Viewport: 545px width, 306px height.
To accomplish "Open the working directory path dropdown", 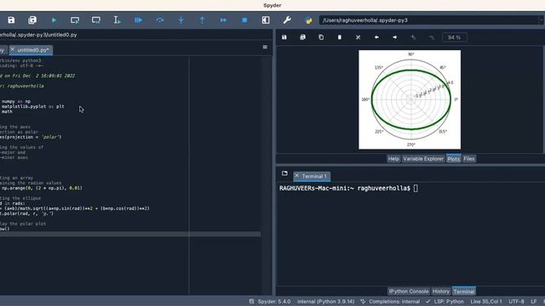I will pyautogui.click(x=542, y=20).
